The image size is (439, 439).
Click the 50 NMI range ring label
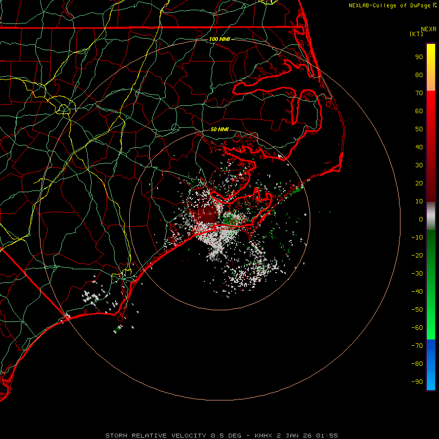click(x=219, y=129)
